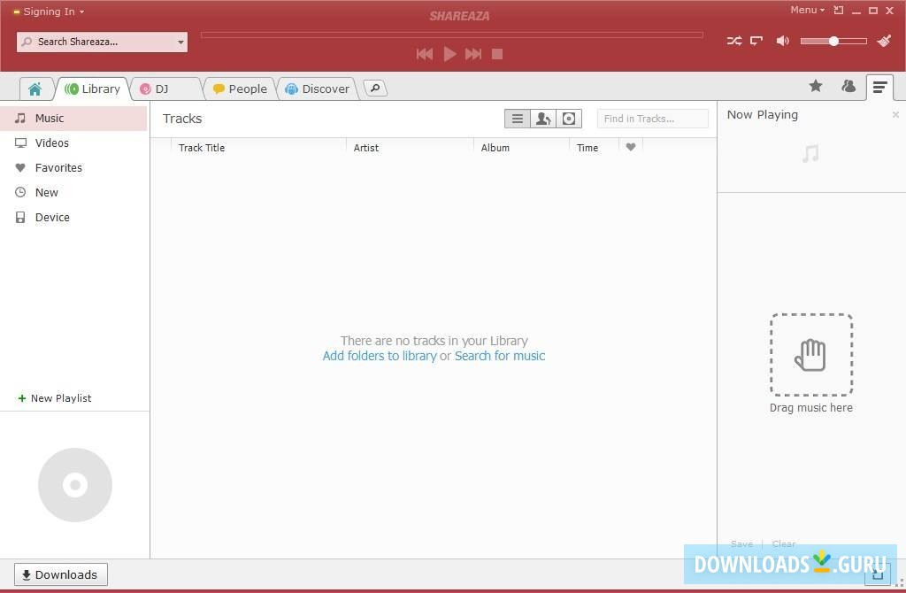The width and height of the screenshot is (906, 593).
Task: Expand the Search Shareaza dropdown arrow
Action: point(180,42)
